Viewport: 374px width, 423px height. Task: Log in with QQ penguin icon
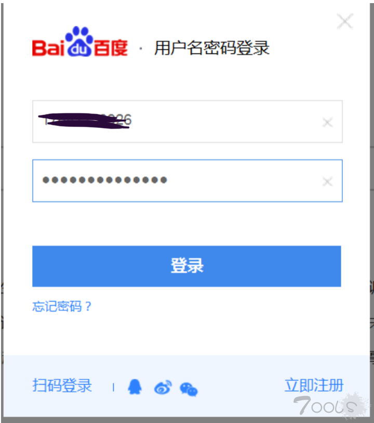click(135, 387)
